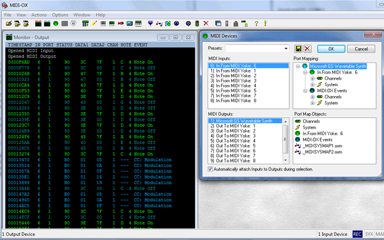Select input 8) In From MIDI Yoke: 8

point(248,101)
